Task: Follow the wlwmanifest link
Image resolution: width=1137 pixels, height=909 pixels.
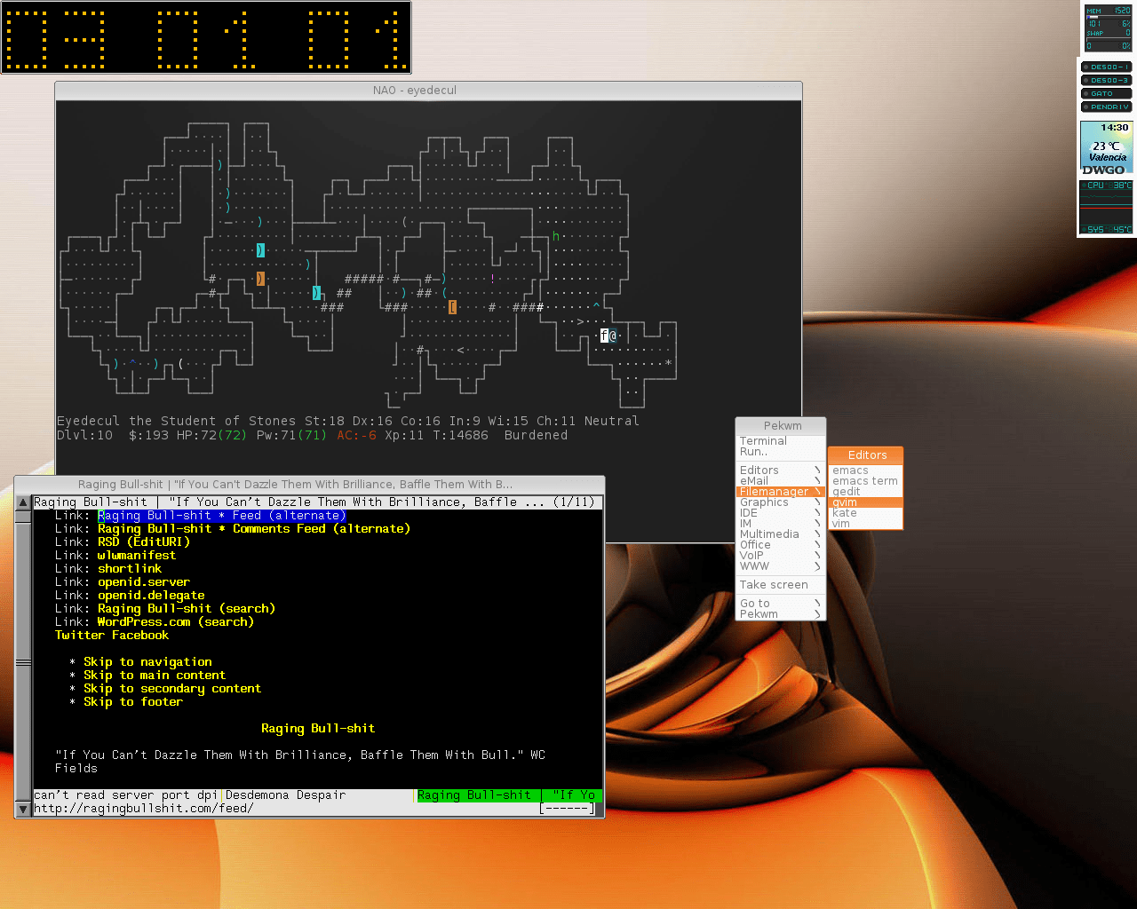Action: (137, 556)
